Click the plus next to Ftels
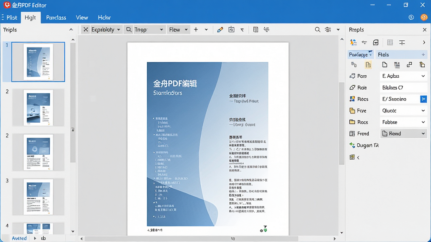Screen dimensions: 431x242 423,55
